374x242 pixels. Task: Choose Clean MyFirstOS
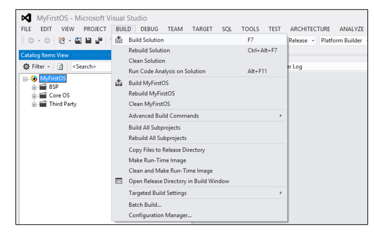199,104
